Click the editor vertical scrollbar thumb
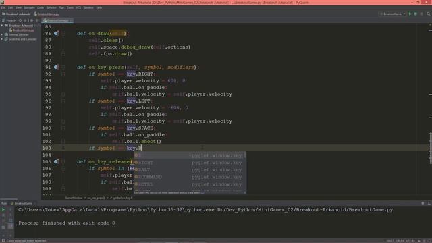Image resolution: width=432 pixels, height=243 pixels. click(x=431, y=148)
